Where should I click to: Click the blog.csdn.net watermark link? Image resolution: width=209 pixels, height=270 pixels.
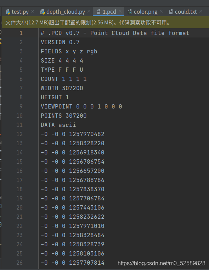coord(162,263)
